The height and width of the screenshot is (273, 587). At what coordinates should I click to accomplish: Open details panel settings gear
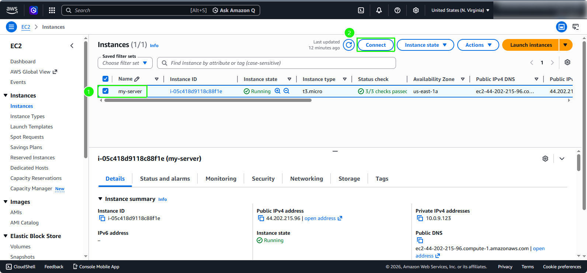(x=545, y=159)
